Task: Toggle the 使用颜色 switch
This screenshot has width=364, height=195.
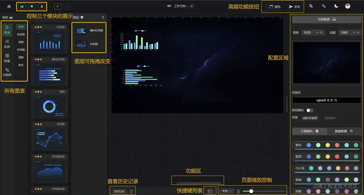Action: (309, 110)
